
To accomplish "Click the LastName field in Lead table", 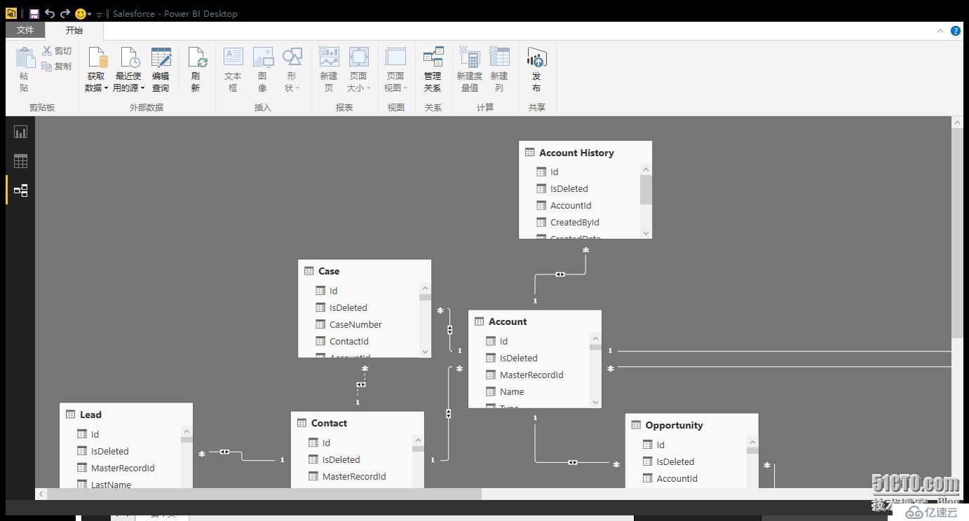I will (111, 484).
